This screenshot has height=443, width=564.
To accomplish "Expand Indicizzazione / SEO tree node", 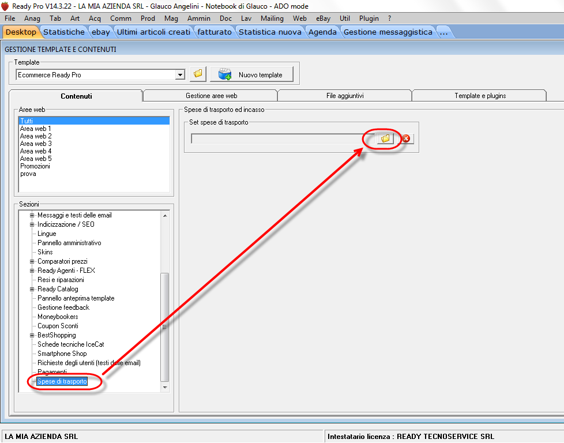I will [32, 224].
